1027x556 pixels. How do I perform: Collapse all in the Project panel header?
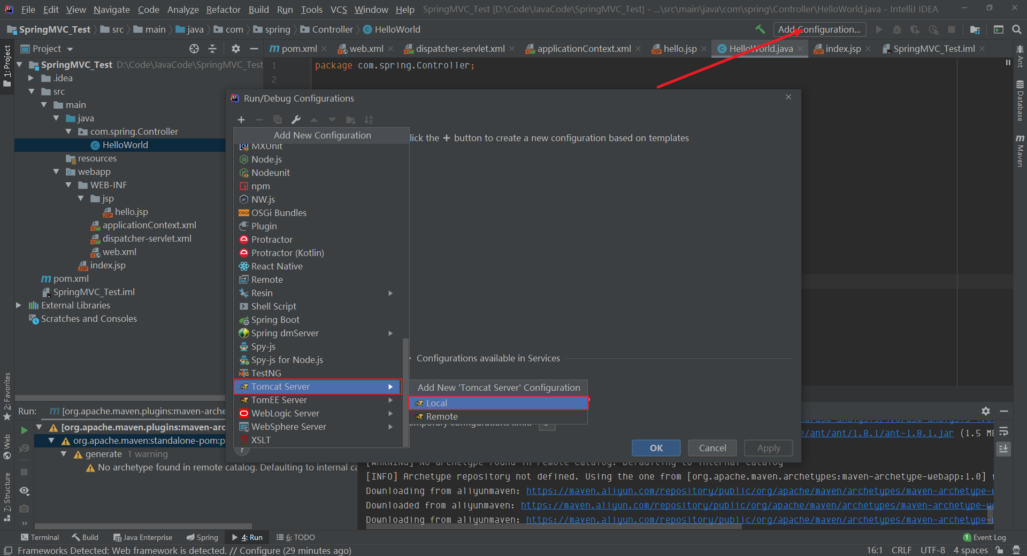[x=212, y=49]
